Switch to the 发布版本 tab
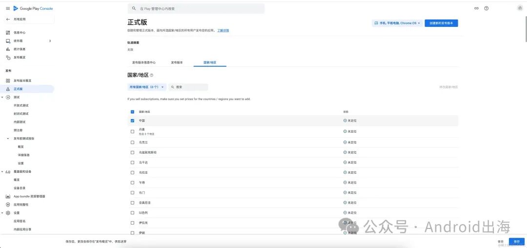 [x=177, y=62]
